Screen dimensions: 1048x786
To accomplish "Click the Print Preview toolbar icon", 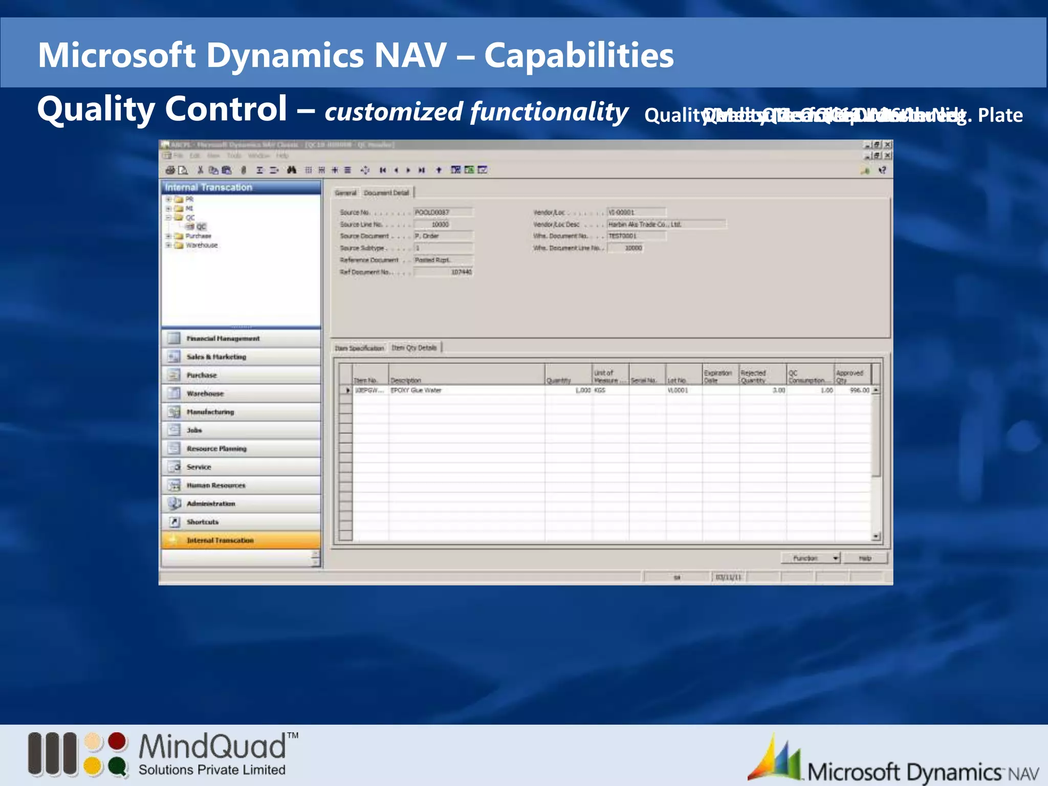I will pyautogui.click(x=183, y=170).
